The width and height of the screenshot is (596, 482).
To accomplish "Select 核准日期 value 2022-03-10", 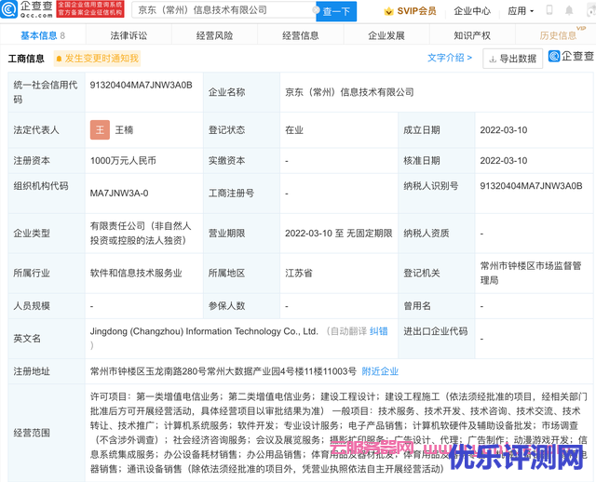I will [x=504, y=161].
